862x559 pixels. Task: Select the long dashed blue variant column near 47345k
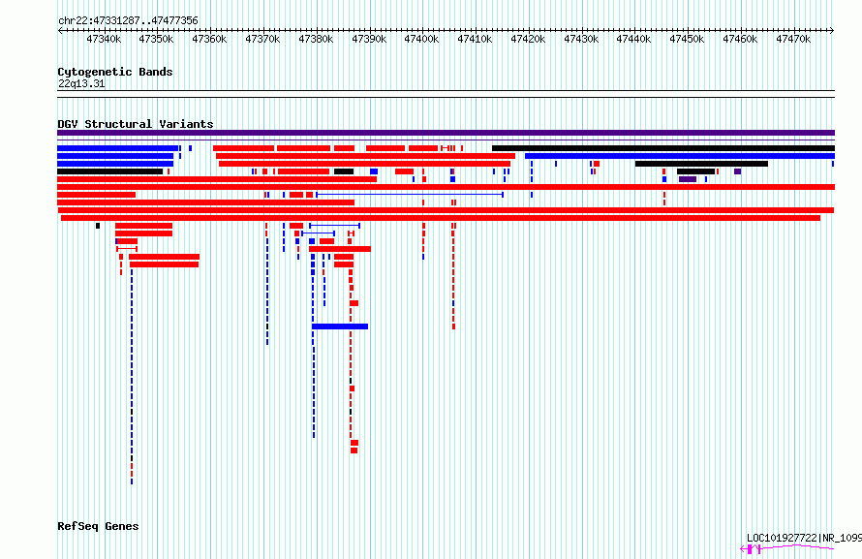tap(132, 377)
